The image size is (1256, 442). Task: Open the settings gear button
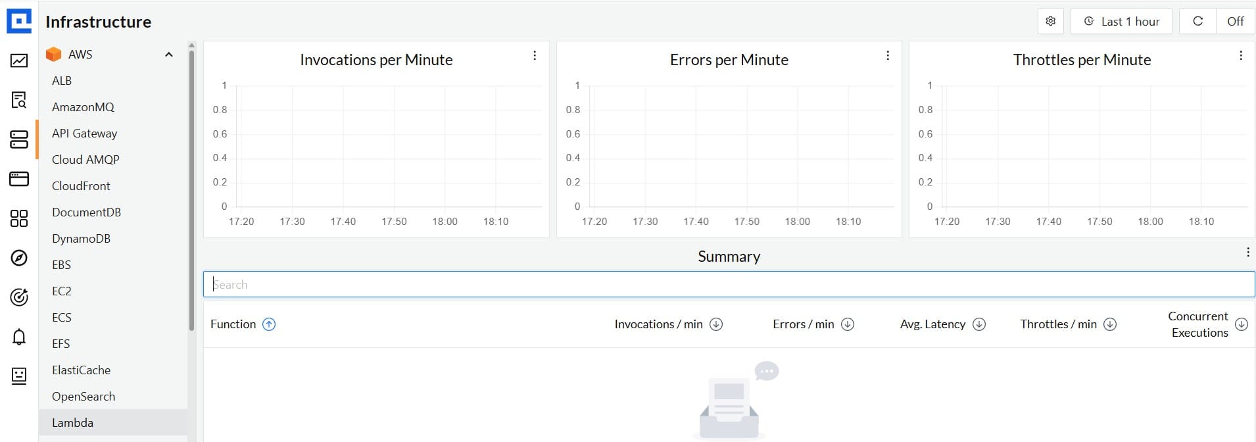[1051, 21]
